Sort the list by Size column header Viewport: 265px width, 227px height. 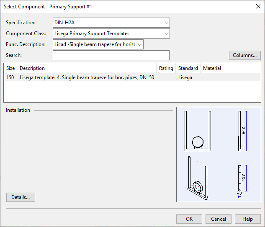pyautogui.click(x=10, y=68)
